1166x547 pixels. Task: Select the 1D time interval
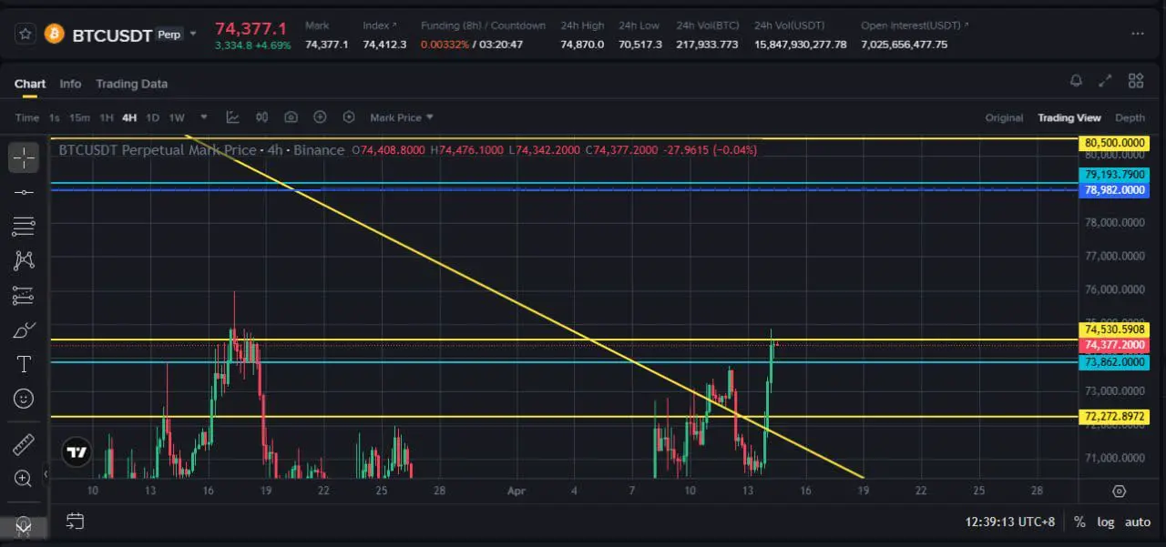coord(153,117)
